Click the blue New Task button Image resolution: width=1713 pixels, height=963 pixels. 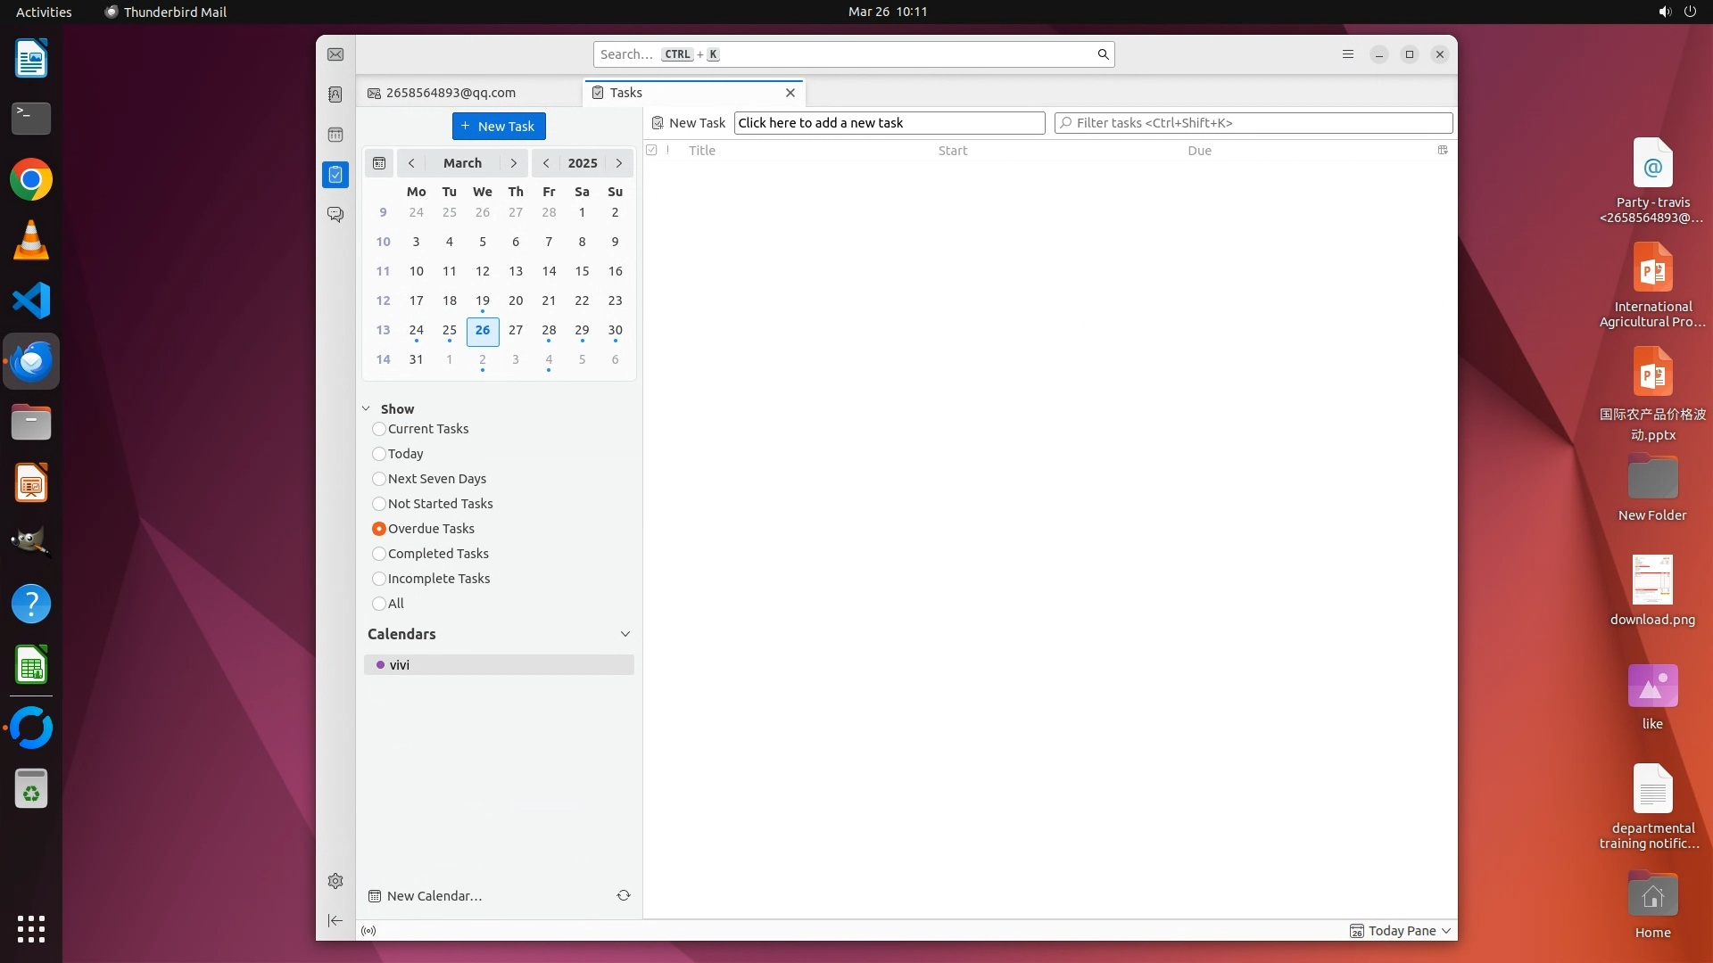[x=499, y=126]
